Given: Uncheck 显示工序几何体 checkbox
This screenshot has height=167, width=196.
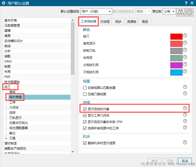Looking at the screenshot, I should click(85, 115).
